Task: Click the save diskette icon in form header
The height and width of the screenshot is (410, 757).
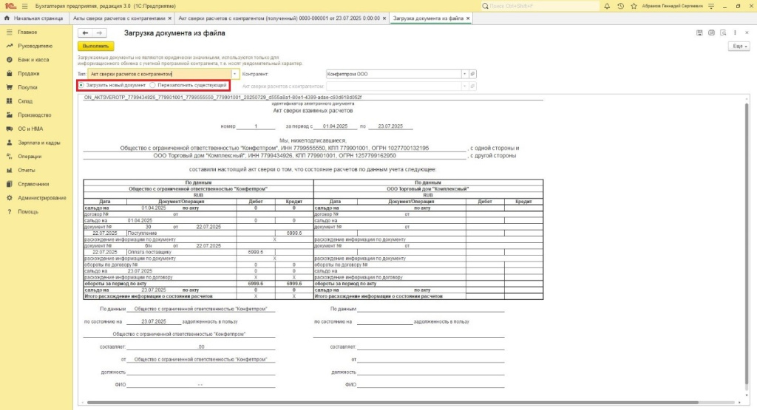Action: pos(700,33)
